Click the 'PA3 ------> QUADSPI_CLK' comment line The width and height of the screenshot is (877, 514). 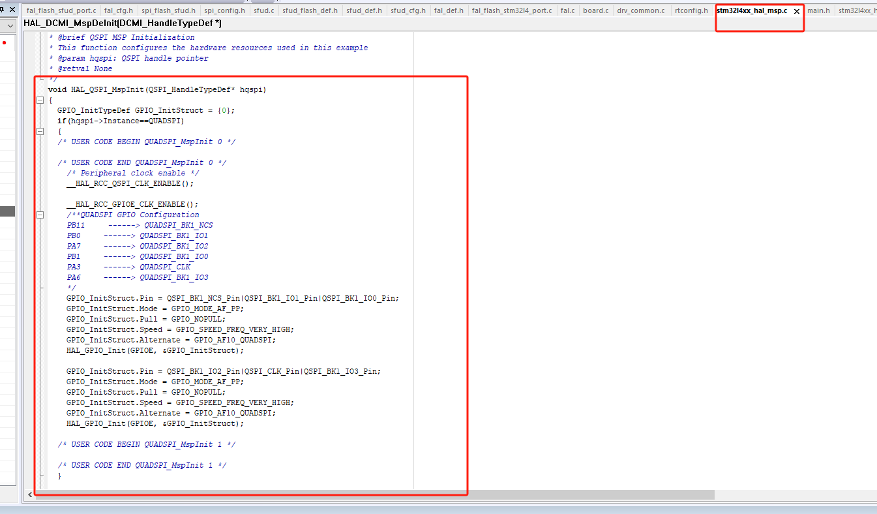tap(128, 267)
